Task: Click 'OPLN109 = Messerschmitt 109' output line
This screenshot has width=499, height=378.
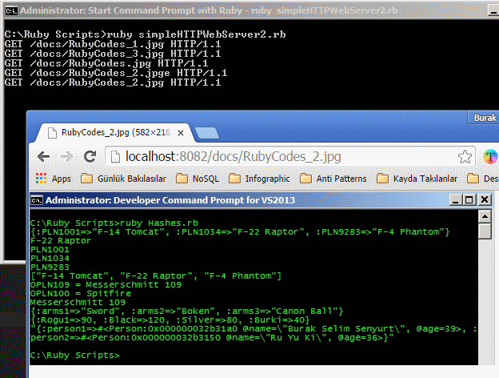Action: (106, 284)
